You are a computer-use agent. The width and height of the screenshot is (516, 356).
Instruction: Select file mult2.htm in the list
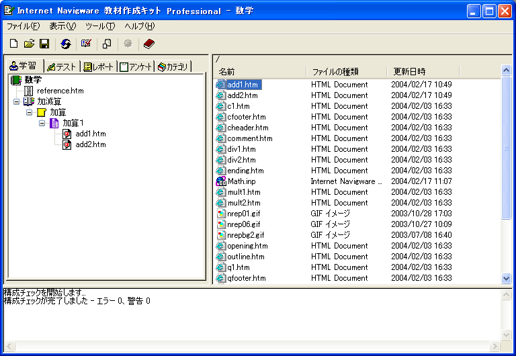pos(244,203)
